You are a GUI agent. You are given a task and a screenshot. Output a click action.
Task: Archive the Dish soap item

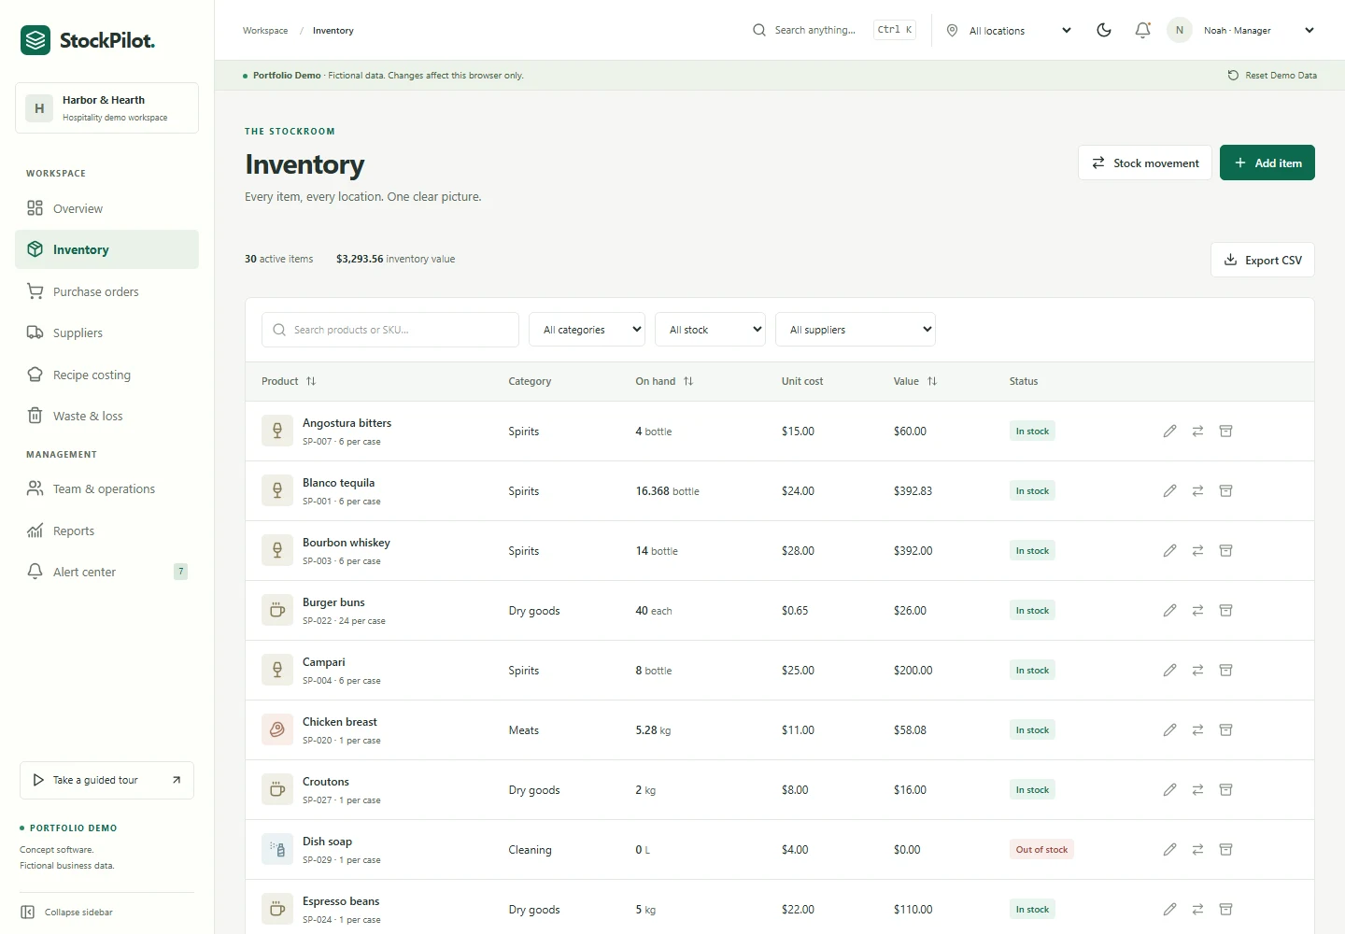pyautogui.click(x=1226, y=850)
